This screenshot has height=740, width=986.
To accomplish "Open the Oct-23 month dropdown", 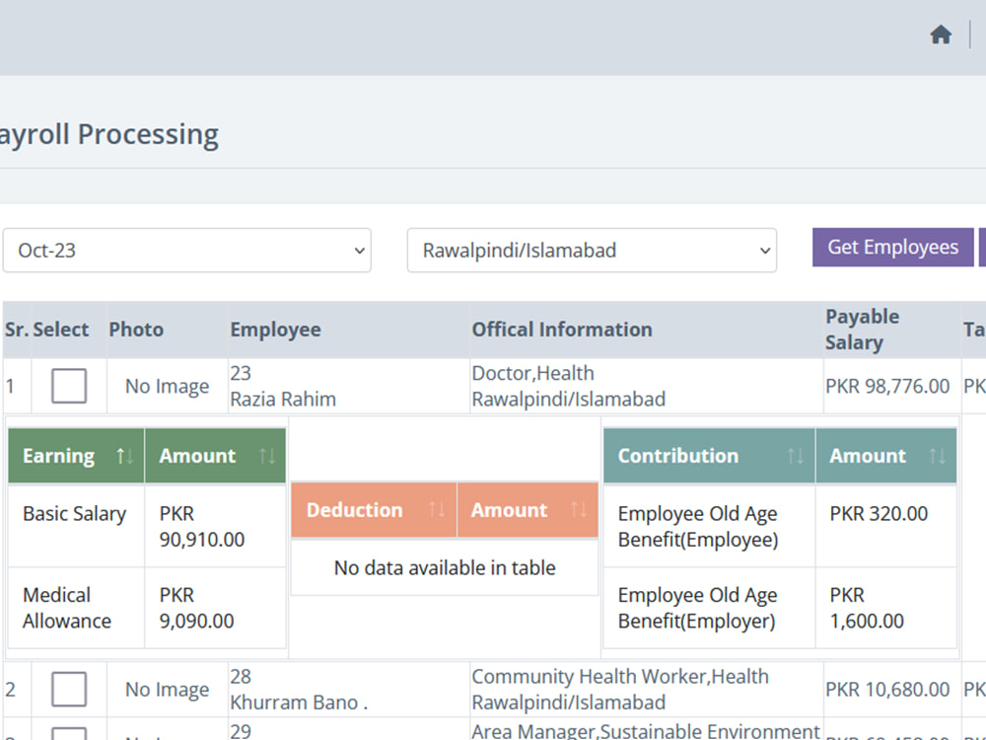I will coord(186,251).
